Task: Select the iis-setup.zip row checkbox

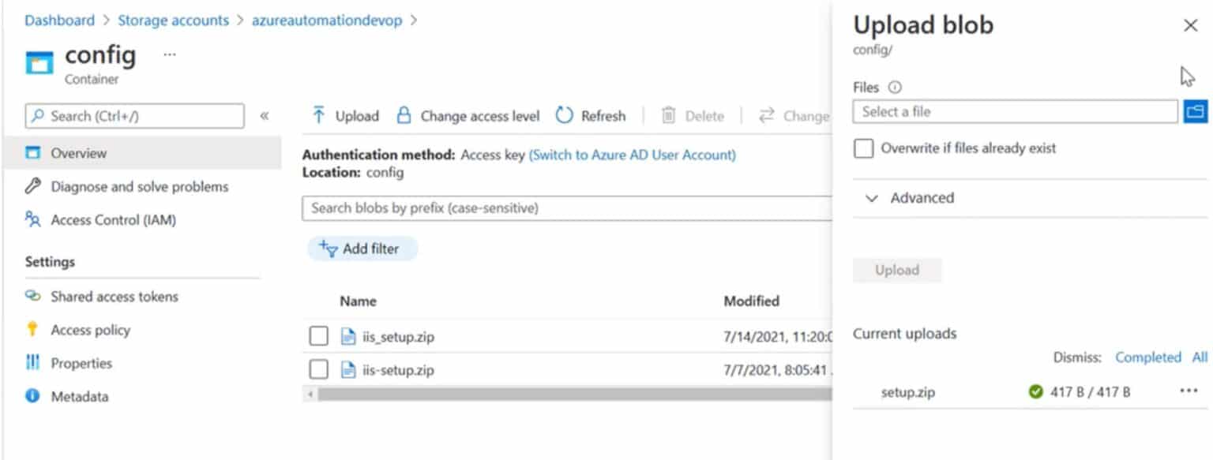Action: 319,369
